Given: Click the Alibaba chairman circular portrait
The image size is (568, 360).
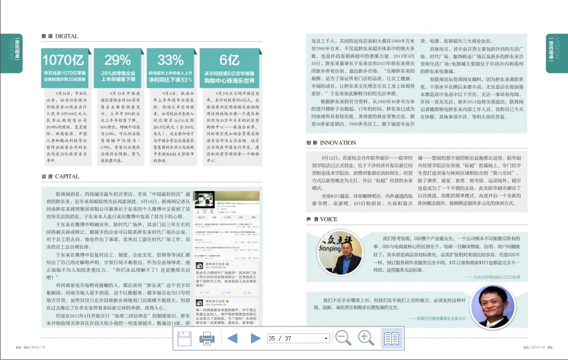Looking at the screenshot, I should [492, 307].
